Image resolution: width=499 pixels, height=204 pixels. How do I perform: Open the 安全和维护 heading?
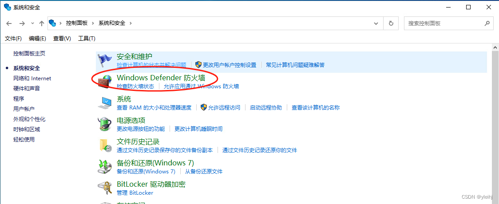pyautogui.click(x=135, y=57)
